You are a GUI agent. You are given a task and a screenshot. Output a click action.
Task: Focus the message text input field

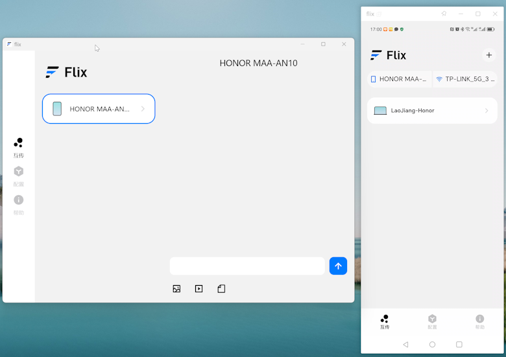pyautogui.click(x=247, y=266)
